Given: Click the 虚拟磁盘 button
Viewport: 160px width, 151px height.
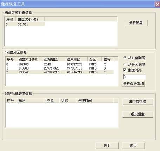Looking at the screenshot, I should (x=138, y=114).
